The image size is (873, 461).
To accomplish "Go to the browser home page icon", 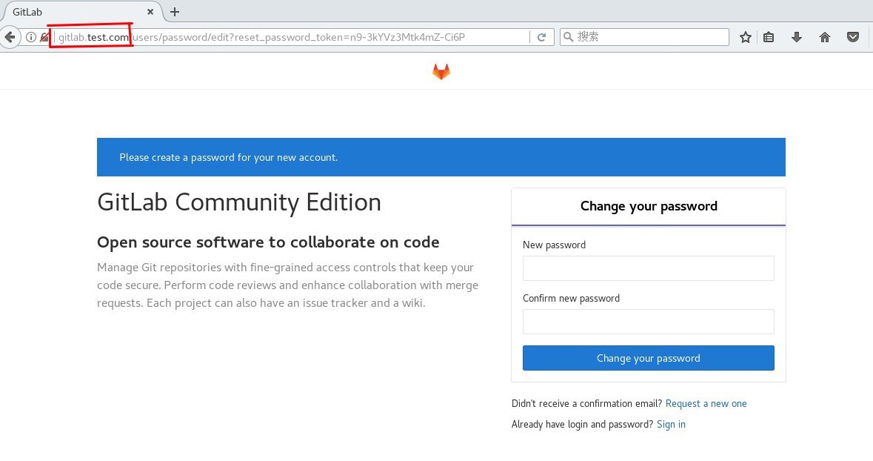I will click(825, 37).
